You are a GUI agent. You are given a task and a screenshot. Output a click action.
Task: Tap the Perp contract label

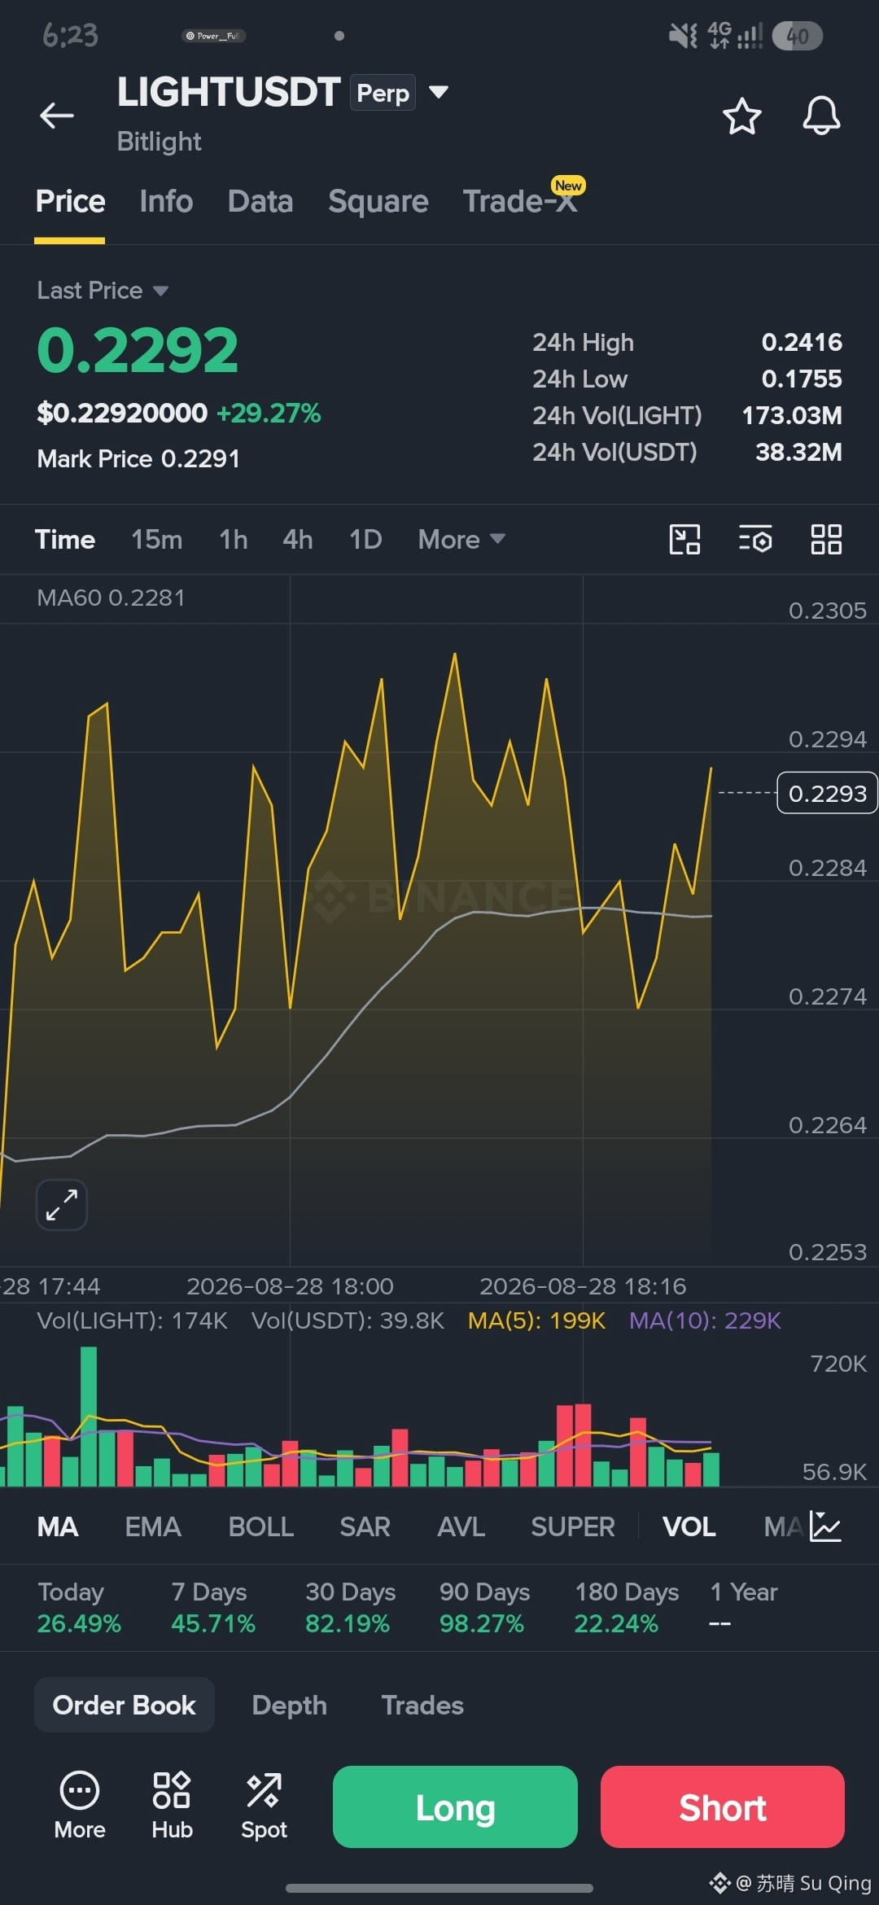coord(383,92)
